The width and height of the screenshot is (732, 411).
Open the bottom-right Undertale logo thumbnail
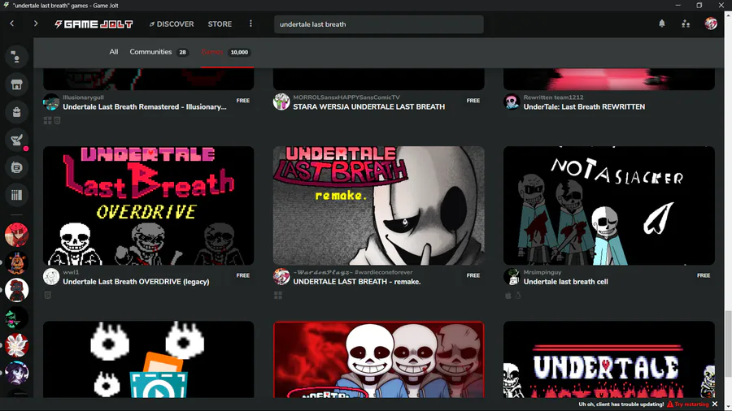click(x=608, y=359)
